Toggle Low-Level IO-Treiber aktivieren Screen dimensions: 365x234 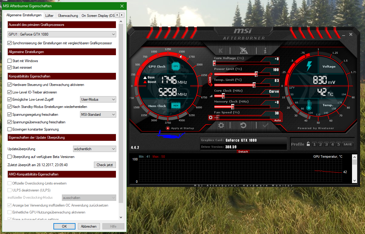[10, 92]
